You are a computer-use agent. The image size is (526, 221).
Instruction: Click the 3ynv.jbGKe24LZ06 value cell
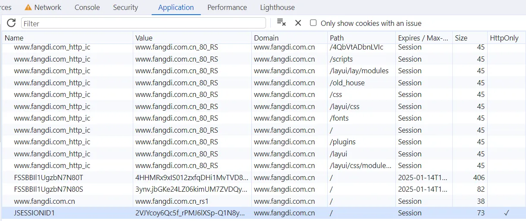click(x=192, y=189)
